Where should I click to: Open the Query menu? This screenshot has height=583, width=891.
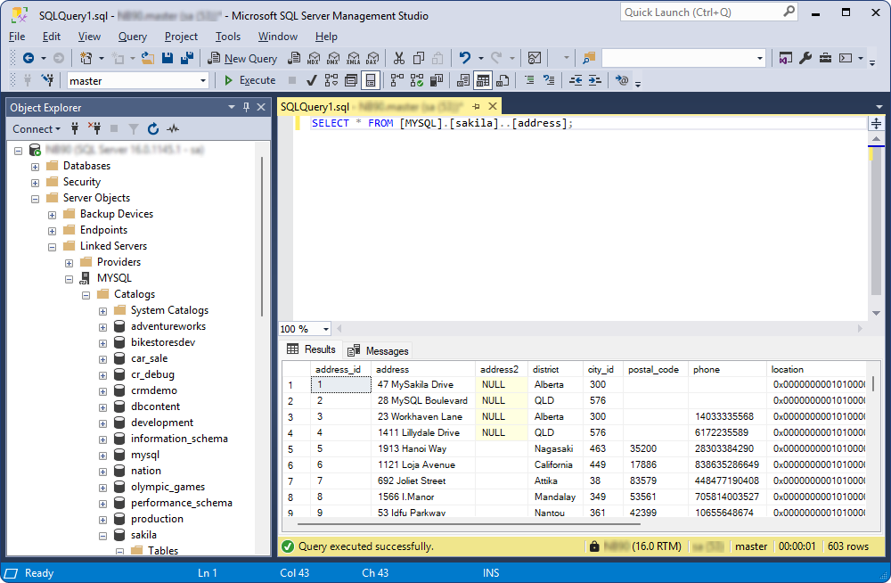click(132, 37)
